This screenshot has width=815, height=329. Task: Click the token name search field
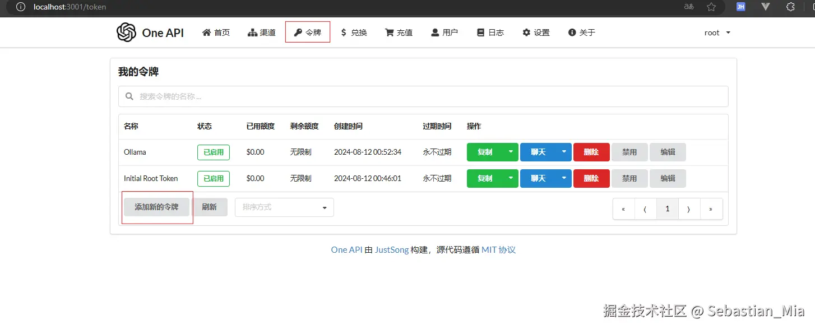pos(423,96)
